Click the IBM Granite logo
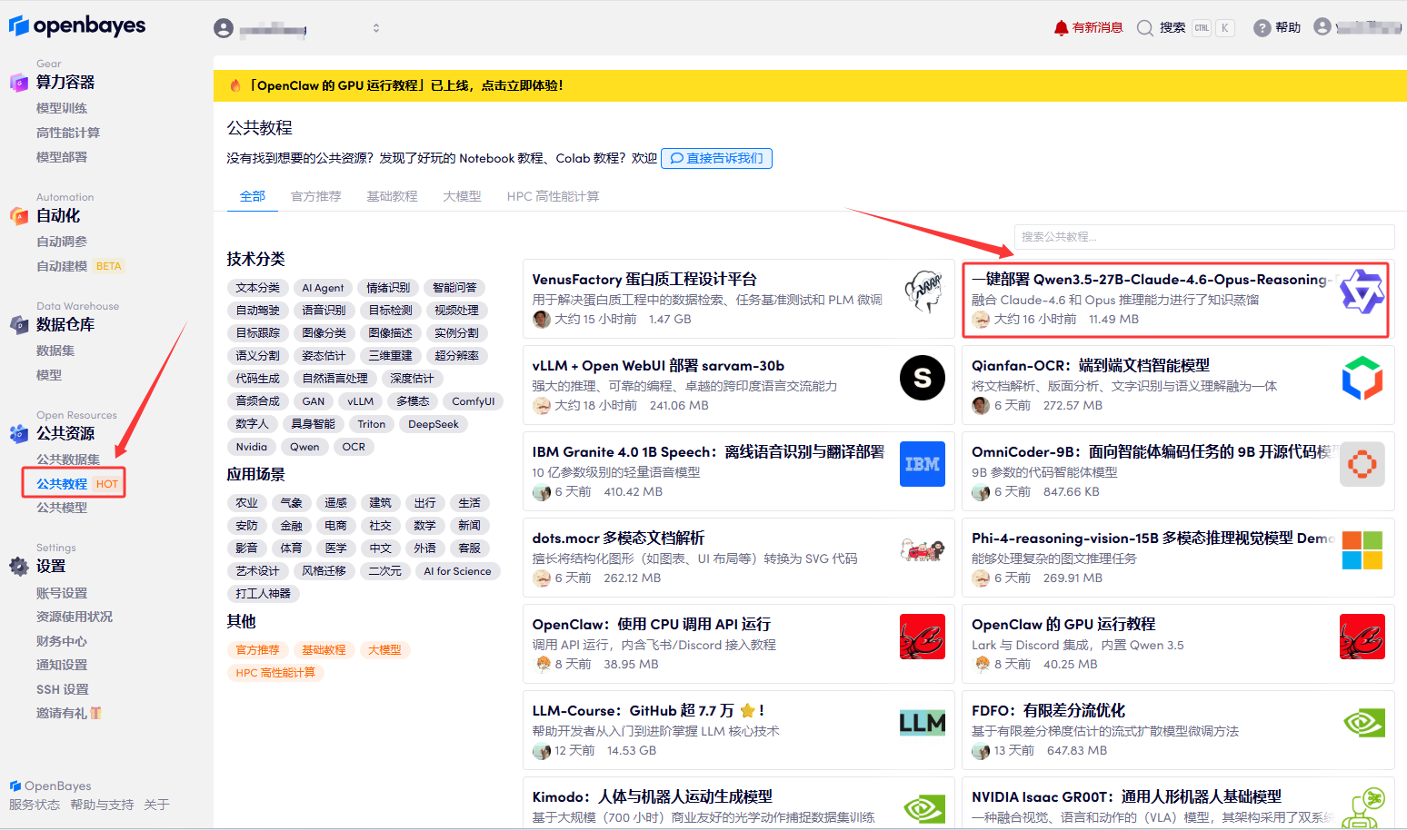This screenshot has height=830, width=1407. pyautogui.click(x=923, y=464)
